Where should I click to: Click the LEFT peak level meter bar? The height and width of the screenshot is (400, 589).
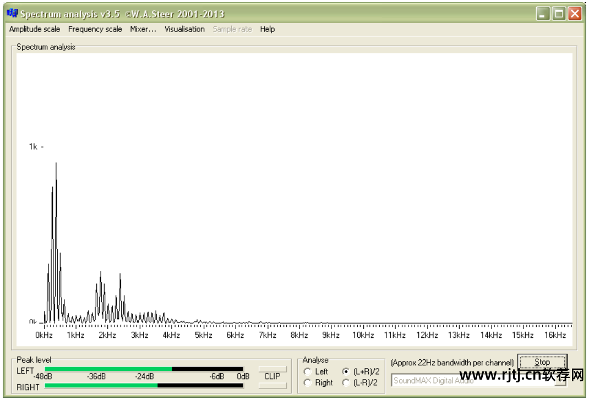pyautogui.click(x=144, y=369)
